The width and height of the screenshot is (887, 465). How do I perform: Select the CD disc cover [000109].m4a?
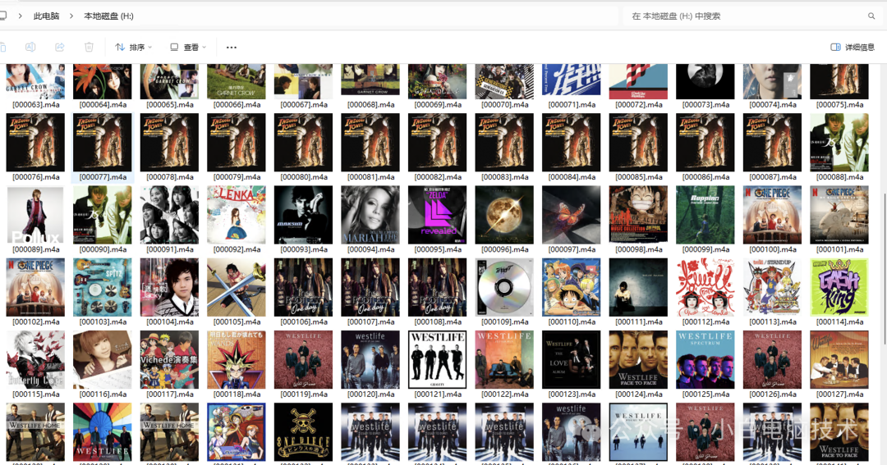coord(504,287)
